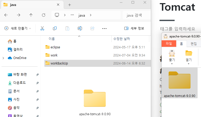Expand hidden breadcrumb path ellipsis
The image size is (201, 117).
coord(72,15)
